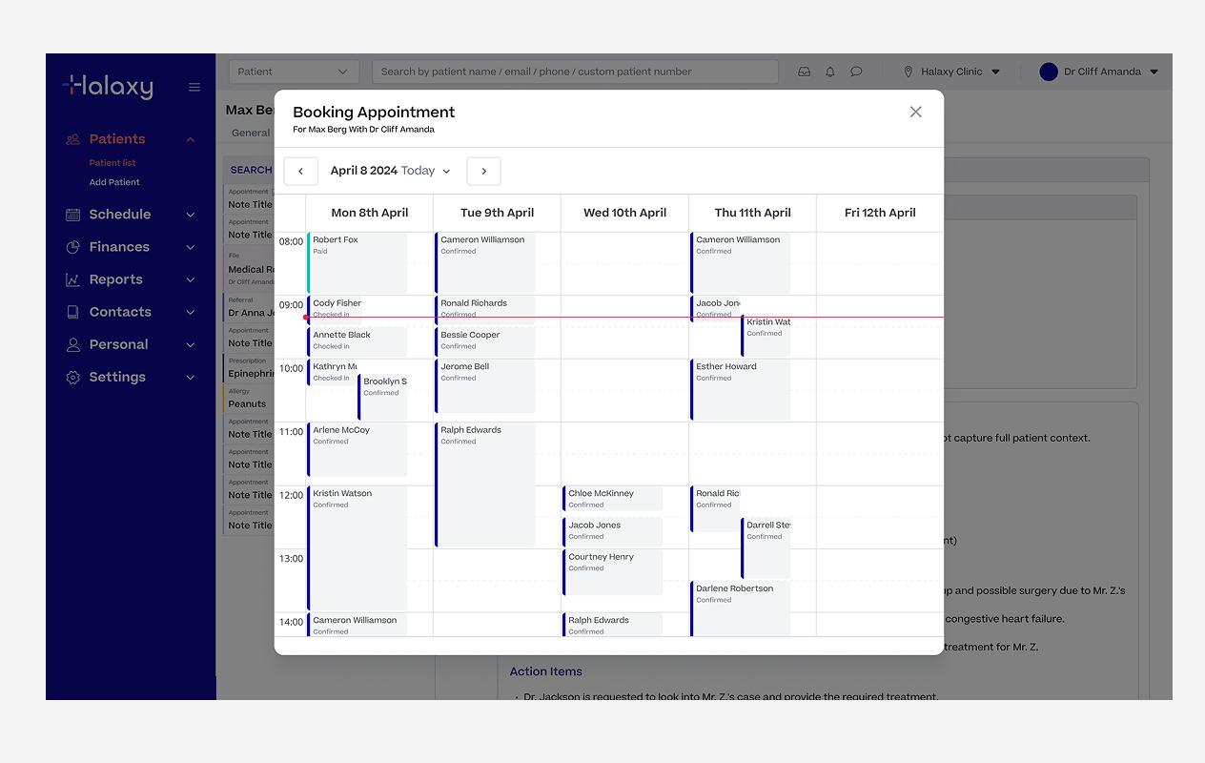Open the Add Patient link

(114, 182)
